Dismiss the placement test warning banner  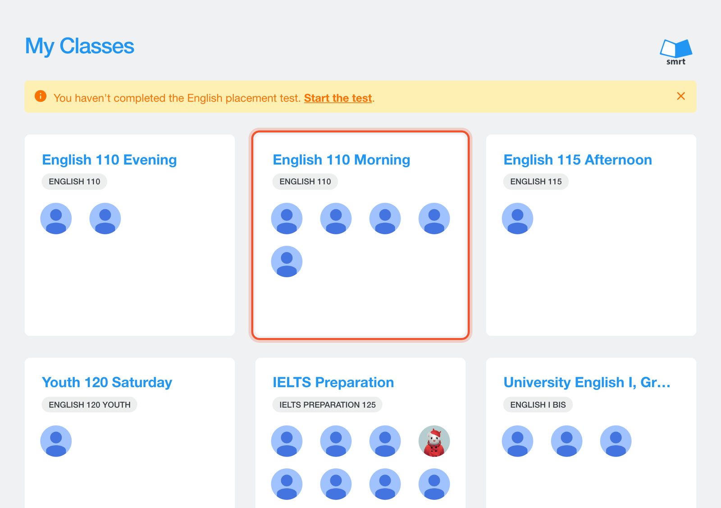click(681, 96)
